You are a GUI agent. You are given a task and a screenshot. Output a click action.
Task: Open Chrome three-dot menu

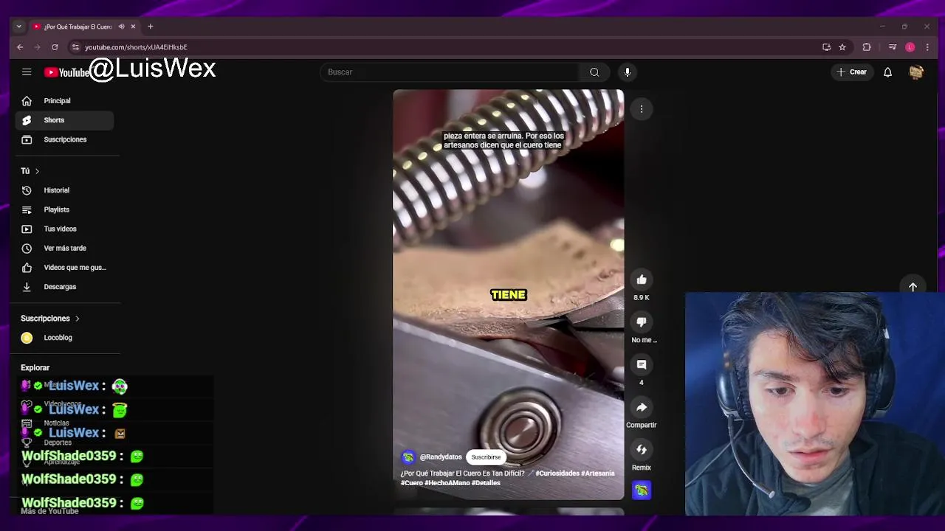(x=927, y=47)
